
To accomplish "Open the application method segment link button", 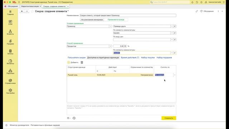I will (x=175, y=53).
